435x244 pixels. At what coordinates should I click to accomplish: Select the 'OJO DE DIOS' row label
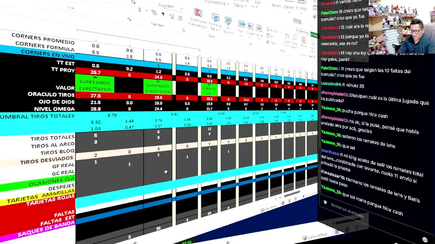tap(56, 102)
